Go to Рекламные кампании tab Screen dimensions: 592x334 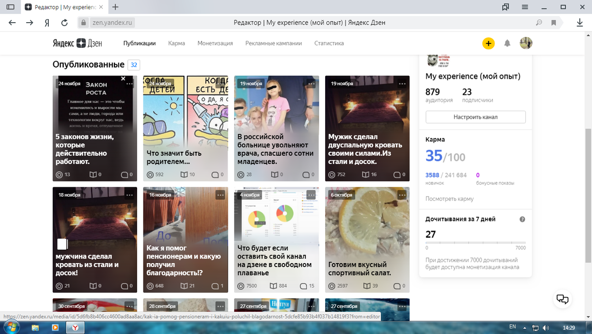point(274,43)
